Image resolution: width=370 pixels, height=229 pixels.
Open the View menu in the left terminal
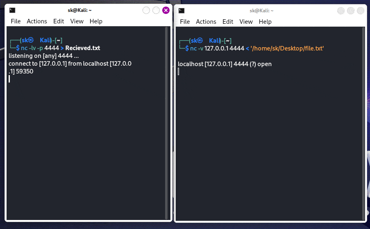click(x=77, y=21)
